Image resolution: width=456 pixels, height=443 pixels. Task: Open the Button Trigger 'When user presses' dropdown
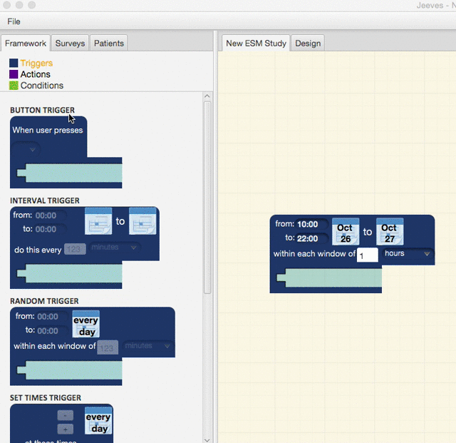(x=26, y=149)
